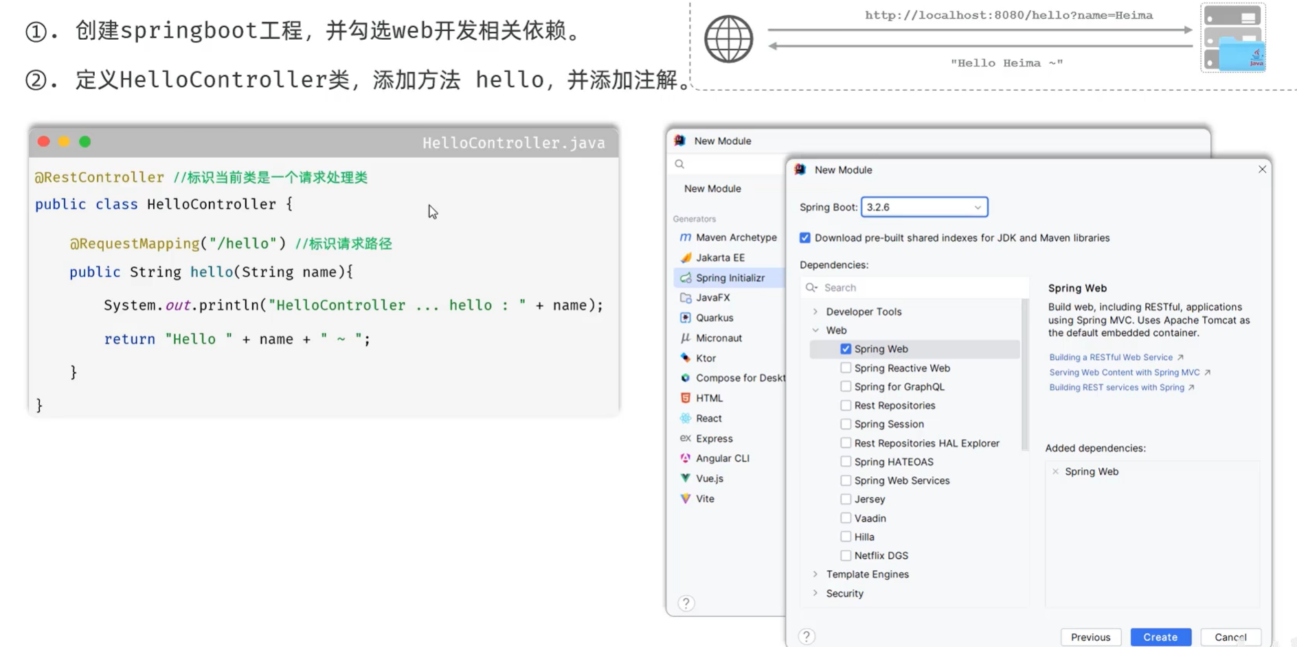This screenshot has width=1297, height=647.
Task: Choose the Jakarta EE generator icon
Action: (685, 257)
